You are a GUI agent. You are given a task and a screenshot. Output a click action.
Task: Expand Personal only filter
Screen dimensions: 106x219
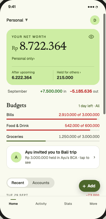[23, 59]
